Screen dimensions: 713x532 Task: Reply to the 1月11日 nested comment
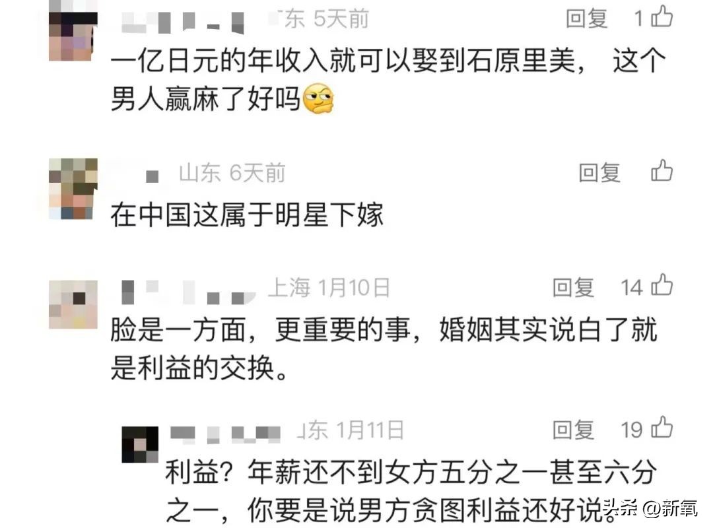click(x=574, y=430)
